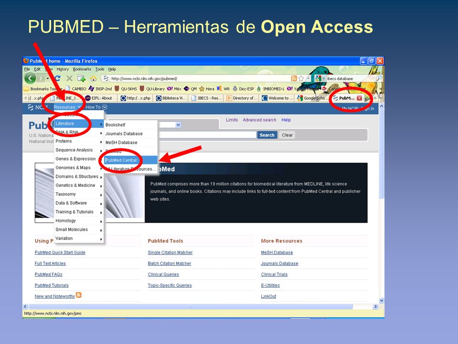
Task: Reload the page with the blue refresh icon
Action: coord(57,78)
